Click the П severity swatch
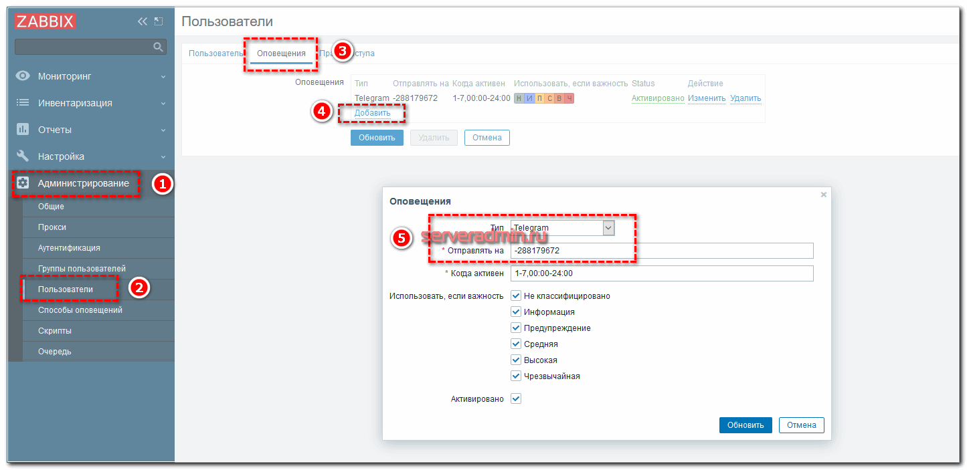The image size is (967, 470). pyautogui.click(x=539, y=98)
